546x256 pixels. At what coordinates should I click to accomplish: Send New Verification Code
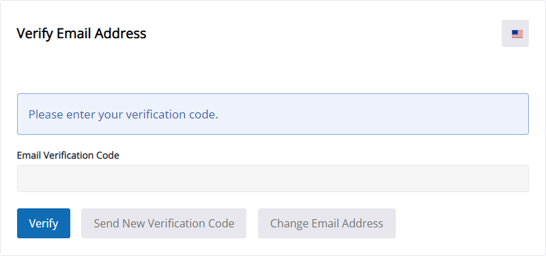click(164, 223)
